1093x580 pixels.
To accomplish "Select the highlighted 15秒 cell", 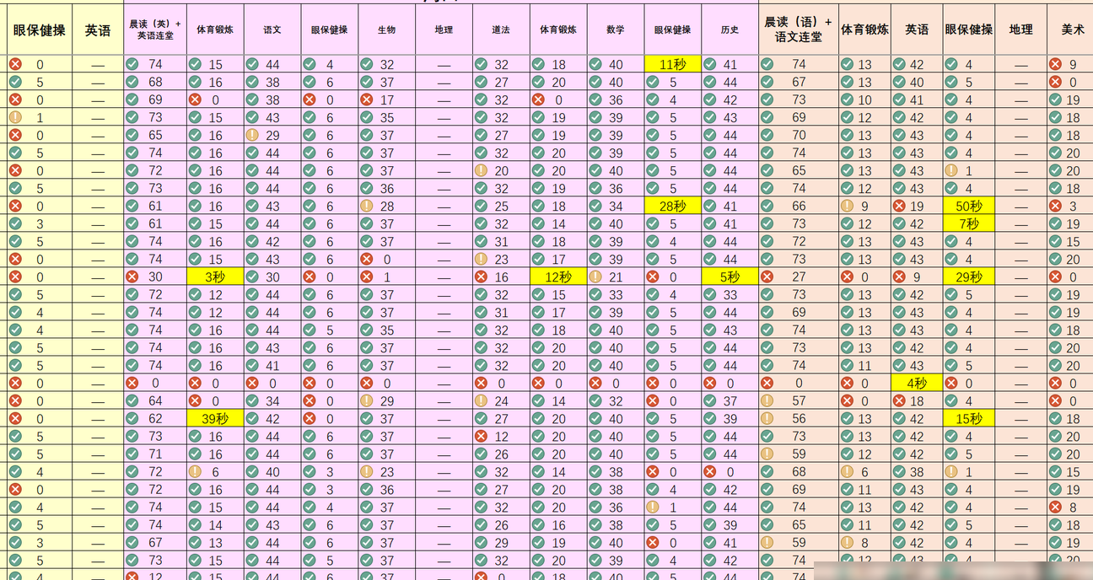I will [x=968, y=418].
